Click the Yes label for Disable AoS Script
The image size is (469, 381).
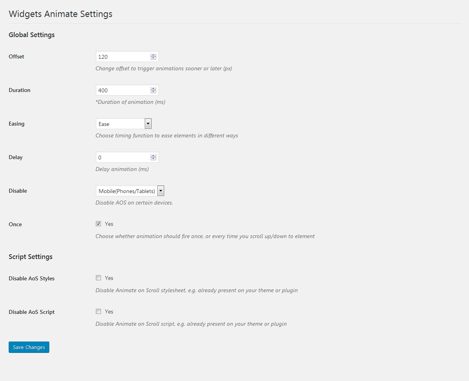pyautogui.click(x=109, y=312)
